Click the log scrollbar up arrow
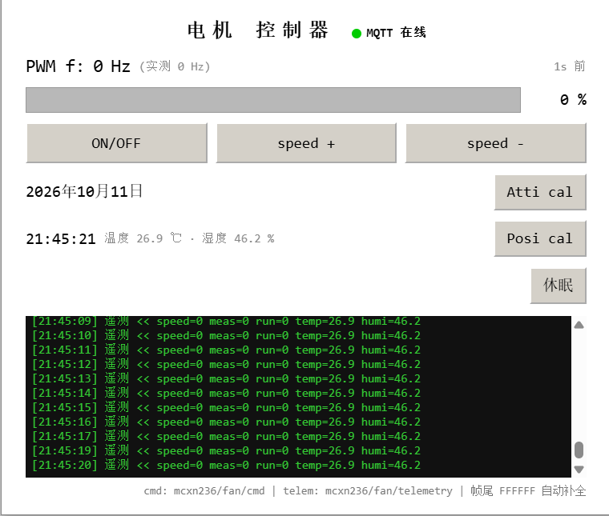Viewport: 609px width, 516px height. coord(579,325)
